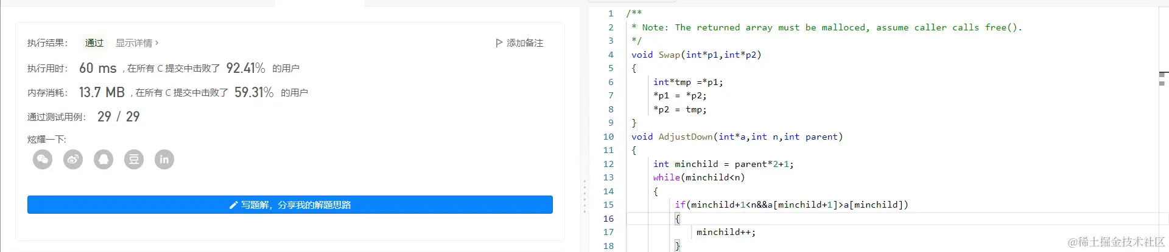The image size is (1169, 252).
Task: Click the code line void Swap(int*p1,int*p2)
Action: [x=697, y=55]
